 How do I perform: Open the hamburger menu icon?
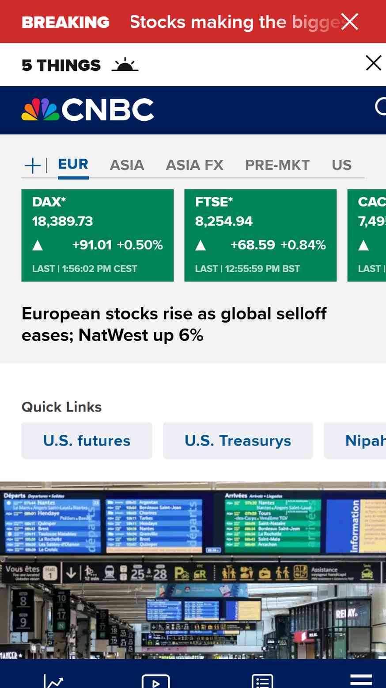click(361, 680)
